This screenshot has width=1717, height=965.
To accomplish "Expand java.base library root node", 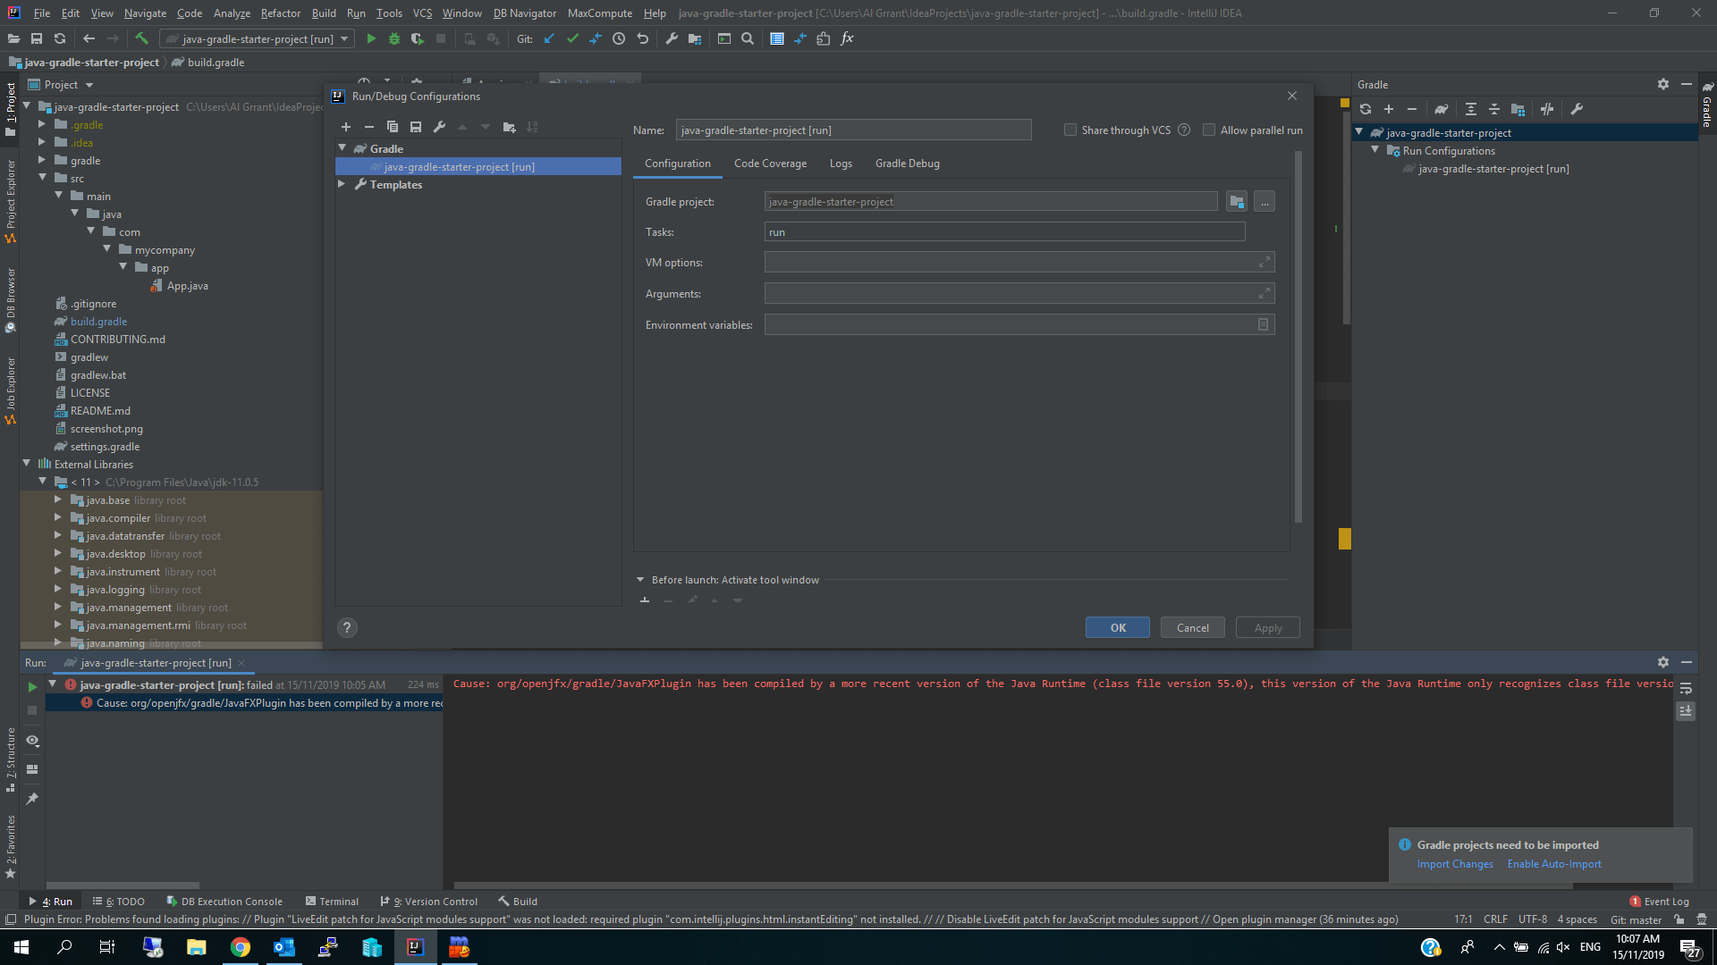I will tap(58, 499).
